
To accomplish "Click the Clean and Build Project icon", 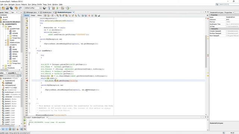I will [x=53, y=8].
